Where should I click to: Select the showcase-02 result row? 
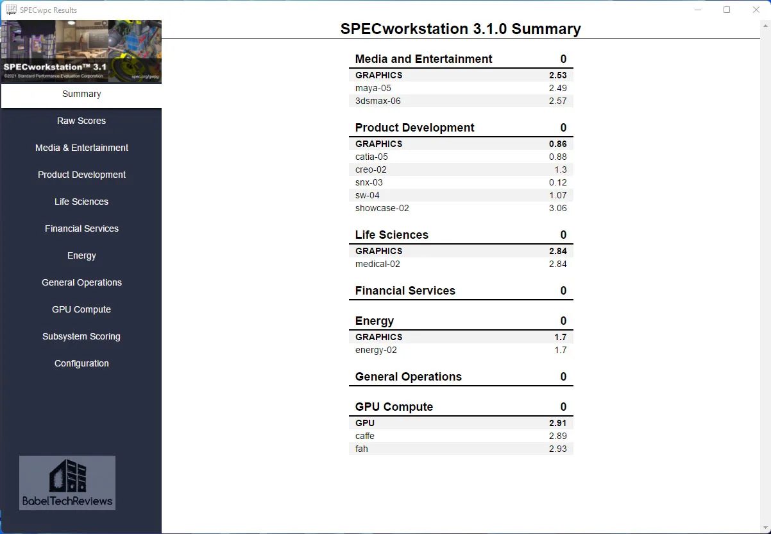pyautogui.click(x=461, y=208)
